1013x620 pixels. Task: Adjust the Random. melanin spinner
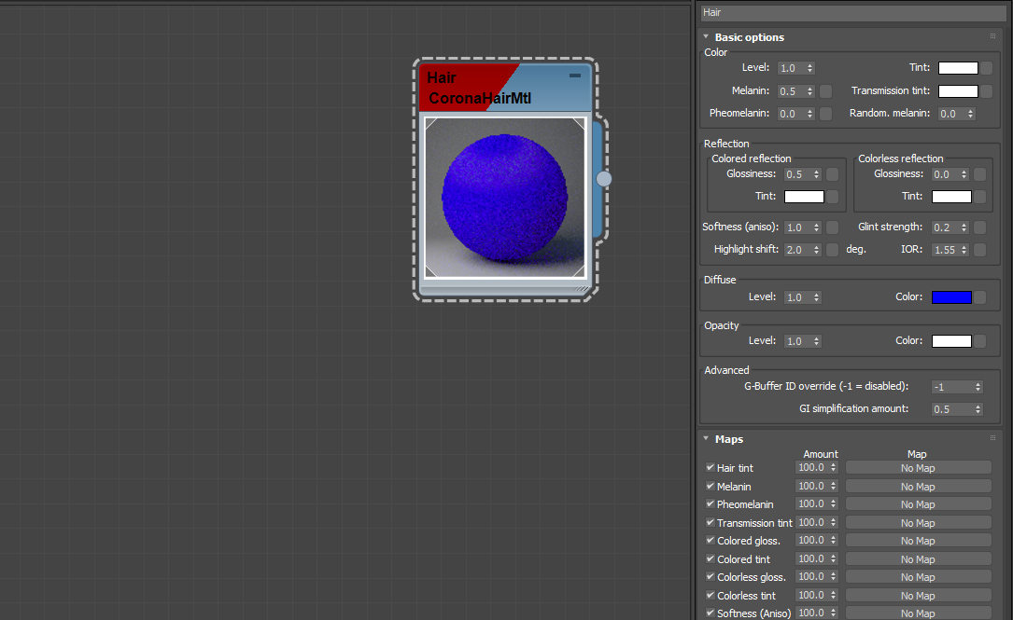[x=970, y=114]
